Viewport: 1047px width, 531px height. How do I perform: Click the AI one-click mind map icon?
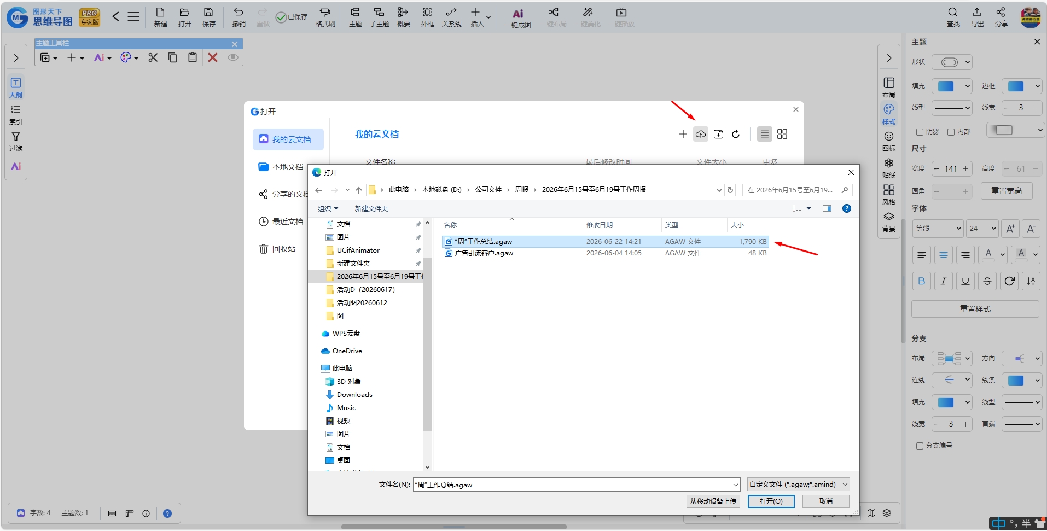tap(517, 17)
